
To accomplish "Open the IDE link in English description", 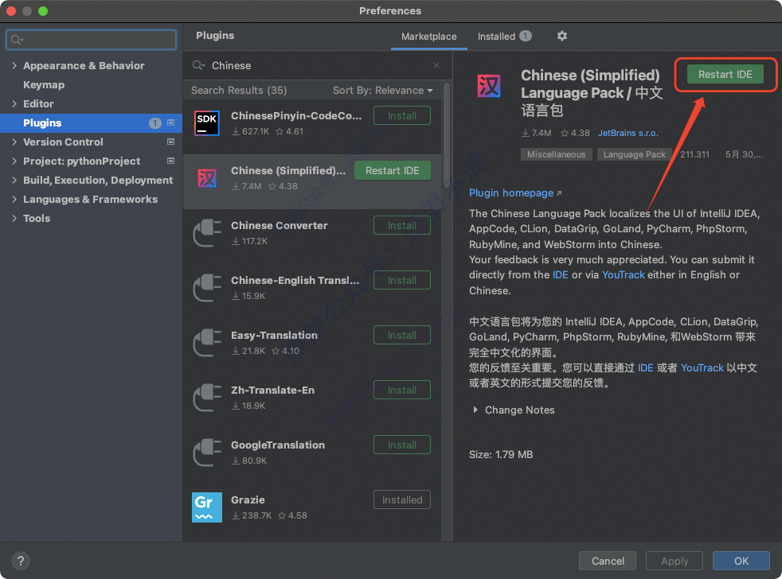I will click(560, 275).
